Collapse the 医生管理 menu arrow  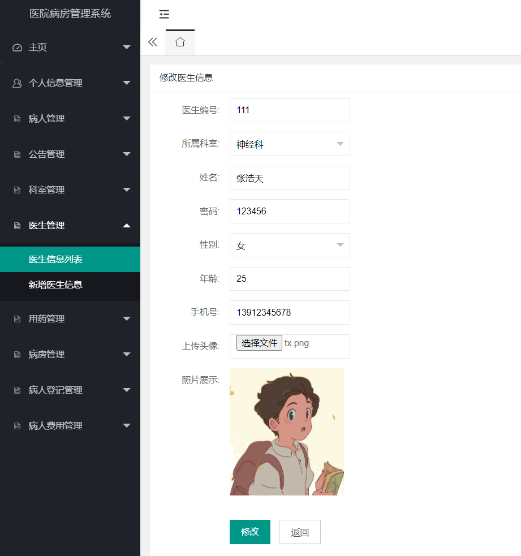(127, 226)
